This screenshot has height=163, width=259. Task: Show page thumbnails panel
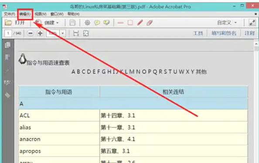pos(7,45)
